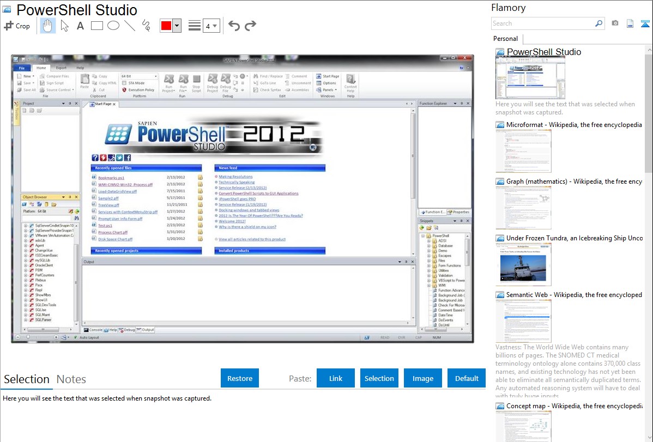The width and height of the screenshot is (653, 442).
Task: Select the freehand squiggle tool
Action: (146, 26)
